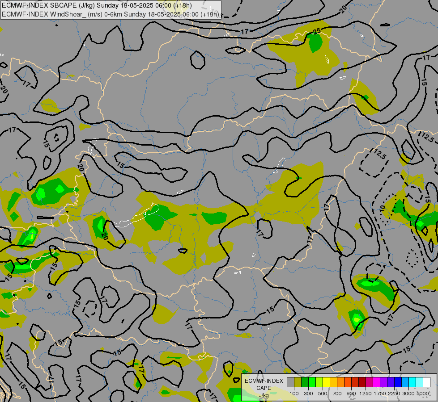Select the pure yellow legend swatch
The width and height of the screenshot is (438, 402).
click(326, 382)
